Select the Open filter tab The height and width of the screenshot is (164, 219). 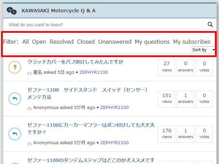[39, 42]
